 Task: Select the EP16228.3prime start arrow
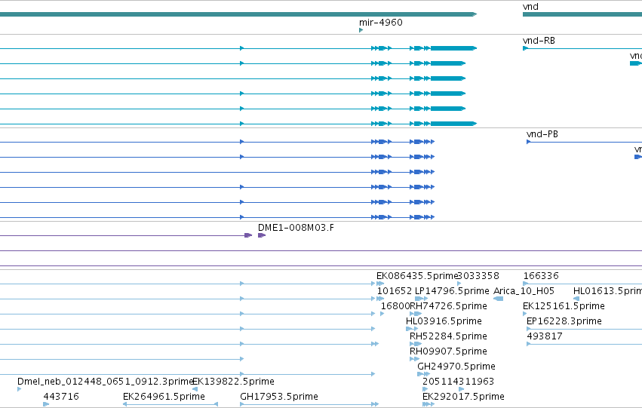tap(529, 329)
